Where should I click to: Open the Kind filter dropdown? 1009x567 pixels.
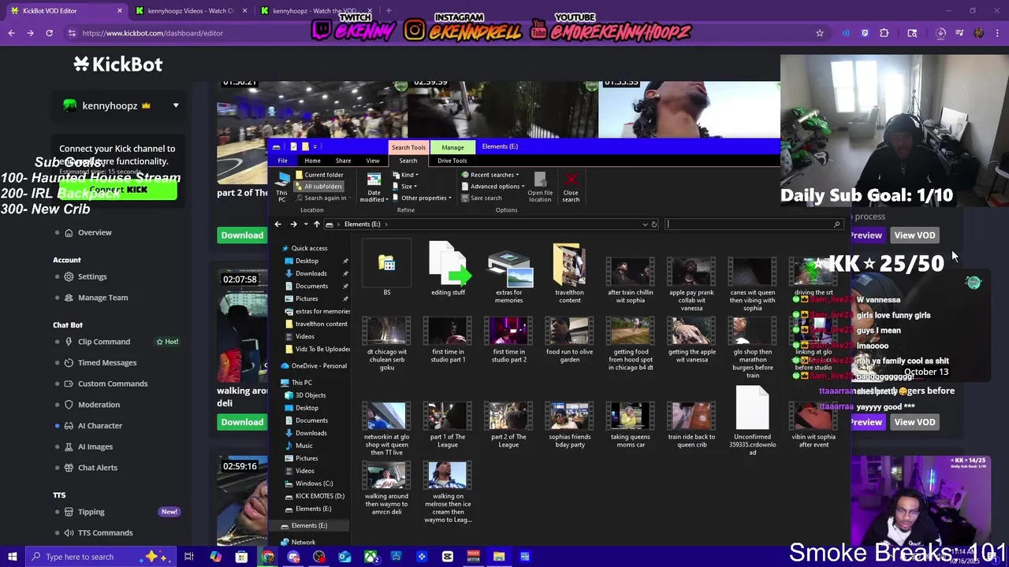click(406, 175)
